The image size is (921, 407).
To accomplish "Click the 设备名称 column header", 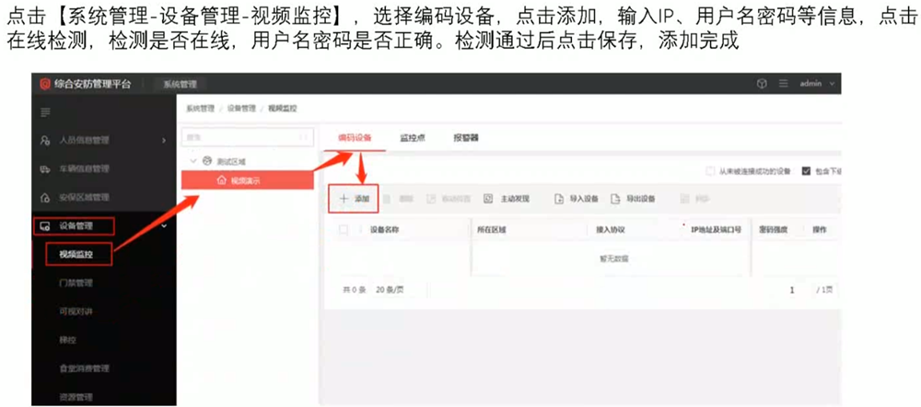I will tap(385, 230).
